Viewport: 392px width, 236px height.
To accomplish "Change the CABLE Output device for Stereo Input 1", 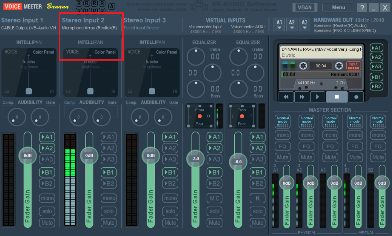I will pos(29,28).
